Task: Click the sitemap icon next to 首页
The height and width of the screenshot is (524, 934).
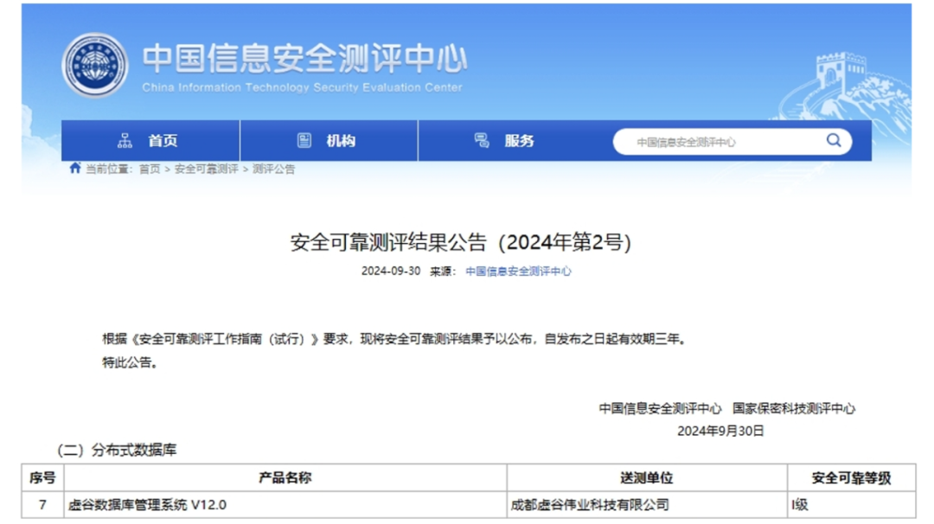Action: [x=125, y=141]
